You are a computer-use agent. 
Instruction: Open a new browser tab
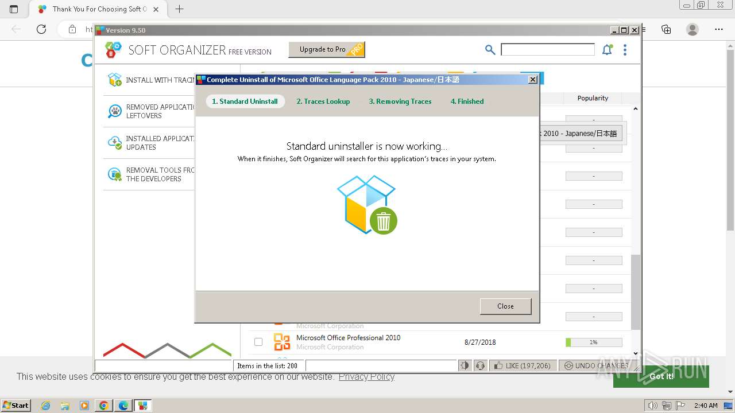point(179,9)
